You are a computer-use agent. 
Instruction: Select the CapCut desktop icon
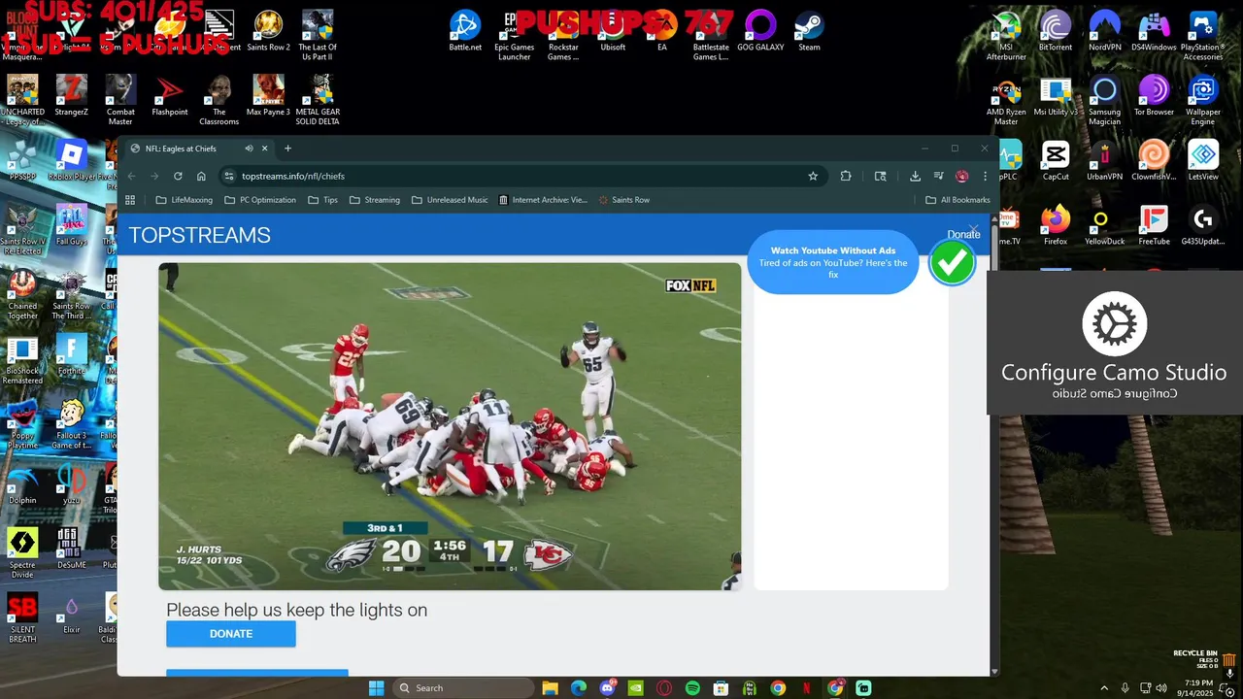(1056, 161)
